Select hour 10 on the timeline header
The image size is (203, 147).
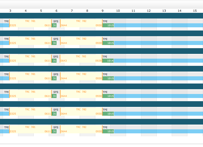[118, 11]
